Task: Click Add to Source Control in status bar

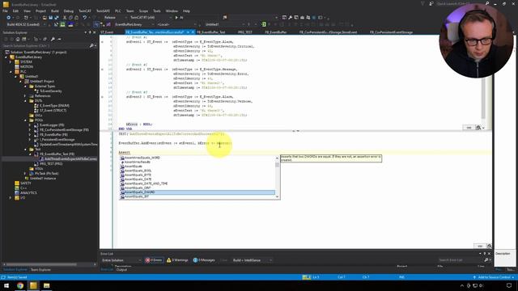Action: [494, 277]
